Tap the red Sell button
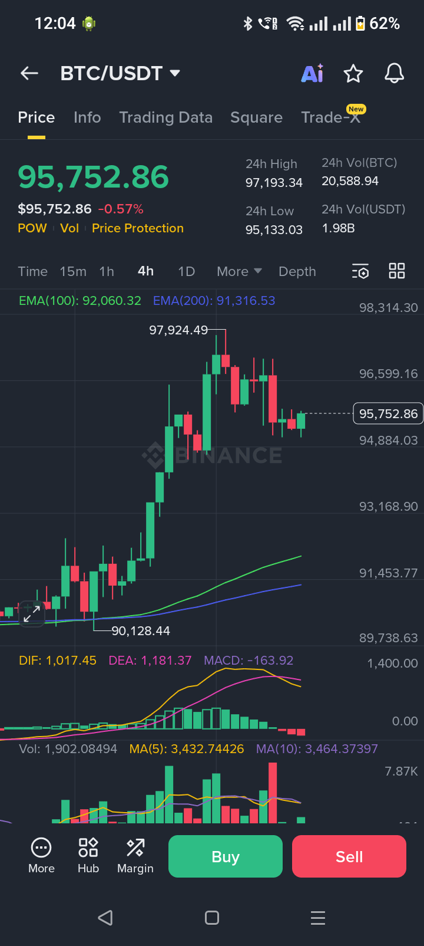Image resolution: width=424 pixels, height=946 pixels. click(x=349, y=856)
